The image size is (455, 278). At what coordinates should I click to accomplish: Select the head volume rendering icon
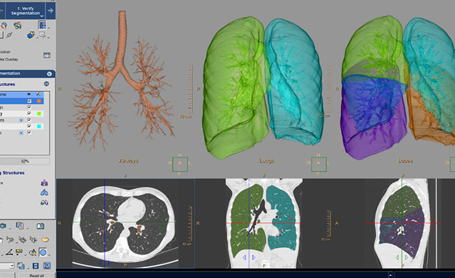(x=4, y=25)
